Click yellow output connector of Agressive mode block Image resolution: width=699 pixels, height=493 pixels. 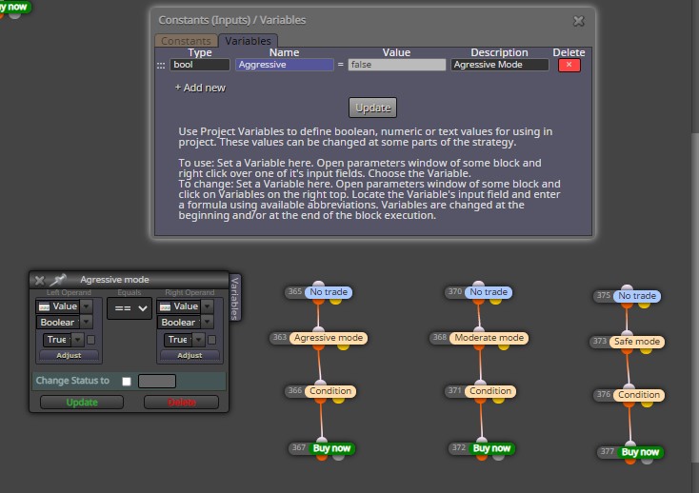(x=343, y=346)
